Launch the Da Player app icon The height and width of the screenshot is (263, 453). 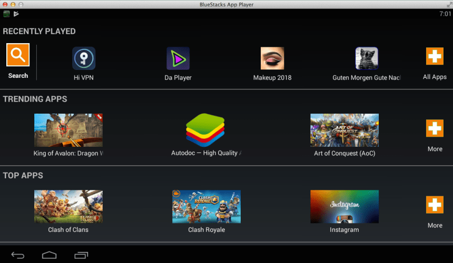178,58
